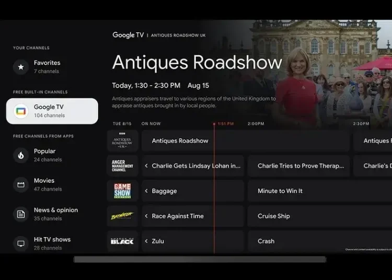392x280 pixels.
Task: Click back chevron on Zulu program
Action: click(146, 241)
